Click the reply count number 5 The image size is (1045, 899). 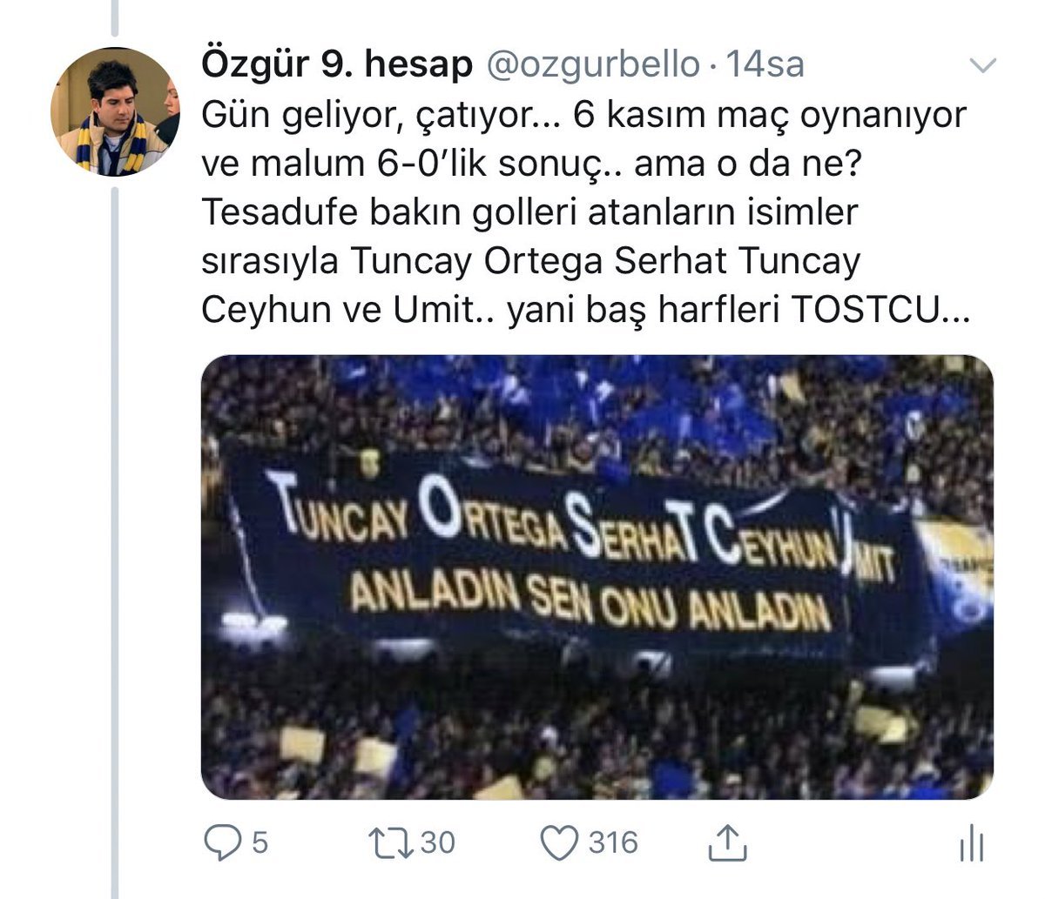pyautogui.click(x=260, y=842)
